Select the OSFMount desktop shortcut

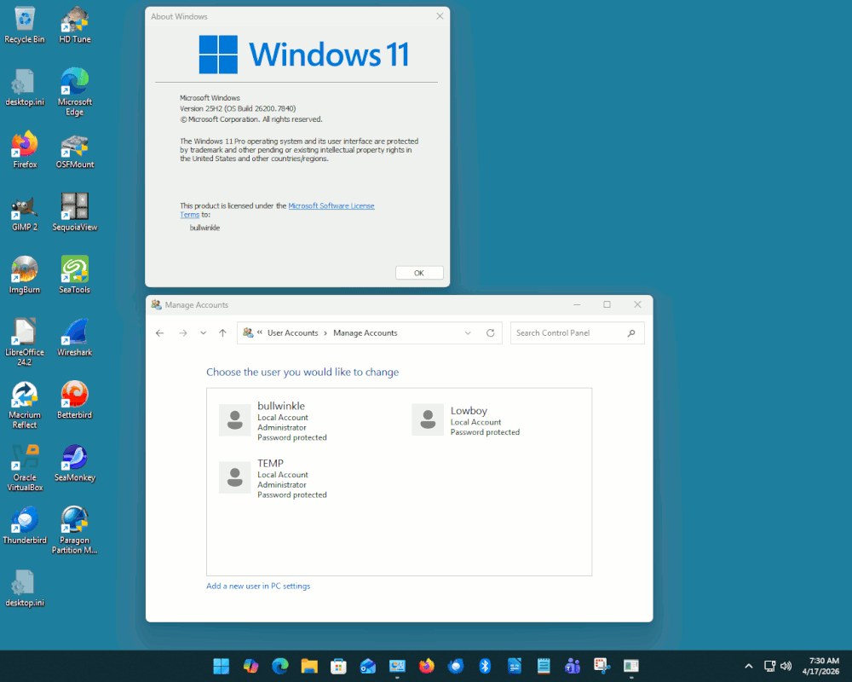74,150
